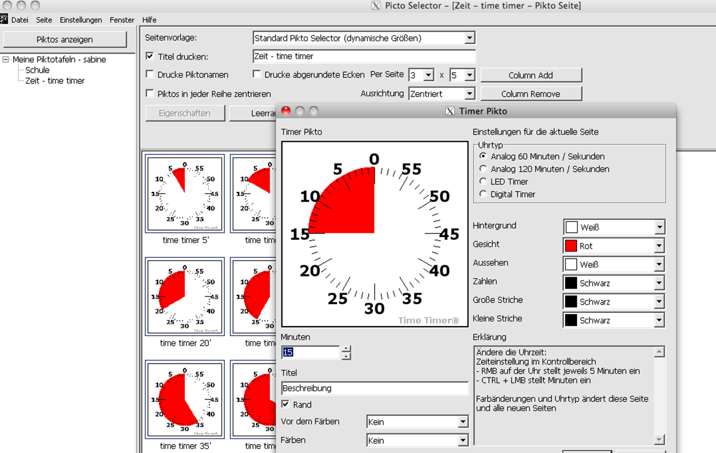
Task: Click the red Gesicht color swatch
Action: [x=572, y=246]
